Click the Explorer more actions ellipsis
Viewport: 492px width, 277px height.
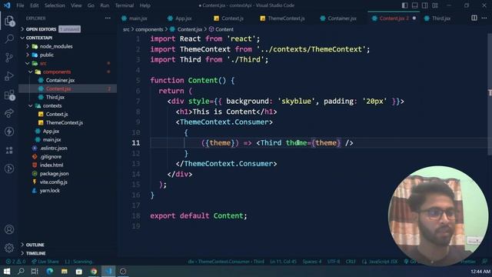pos(108,18)
